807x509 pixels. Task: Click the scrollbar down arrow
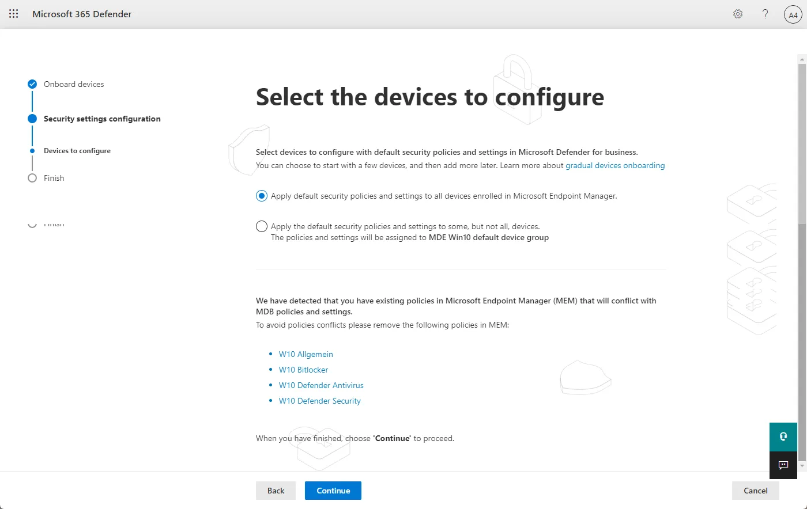click(802, 465)
